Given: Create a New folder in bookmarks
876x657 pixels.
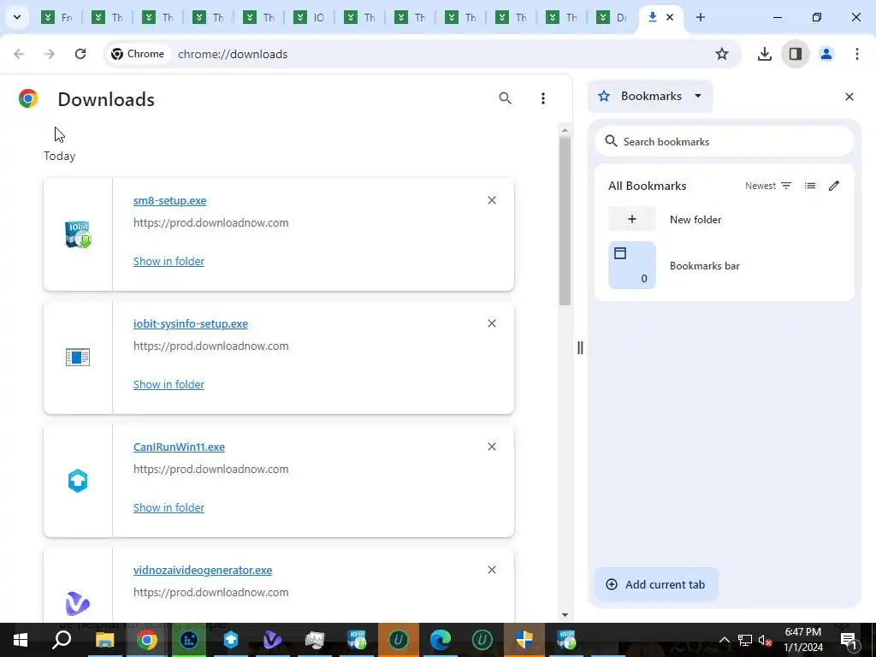Looking at the screenshot, I should pos(724,219).
